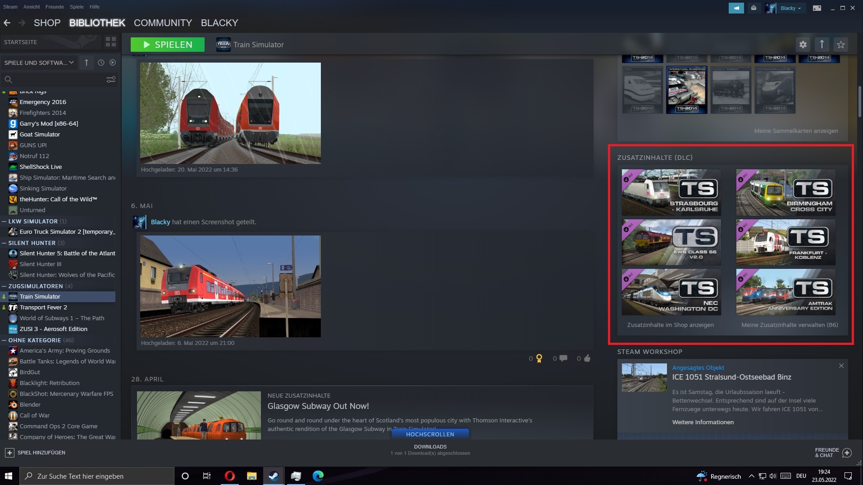Open Cortana circle in taskbar

pos(185,476)
